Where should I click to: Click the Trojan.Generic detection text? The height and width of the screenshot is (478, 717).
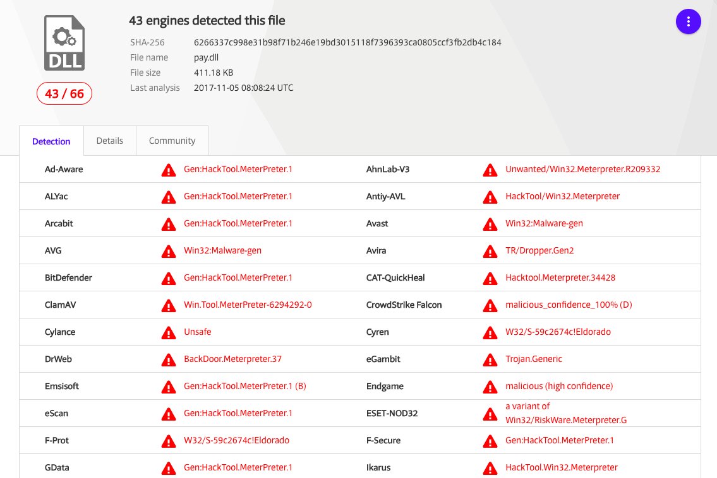[534, 359]
